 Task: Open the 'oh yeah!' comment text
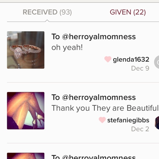[x=67, y=47]
